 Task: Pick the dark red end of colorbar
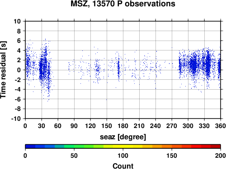[x=216, y=146]
